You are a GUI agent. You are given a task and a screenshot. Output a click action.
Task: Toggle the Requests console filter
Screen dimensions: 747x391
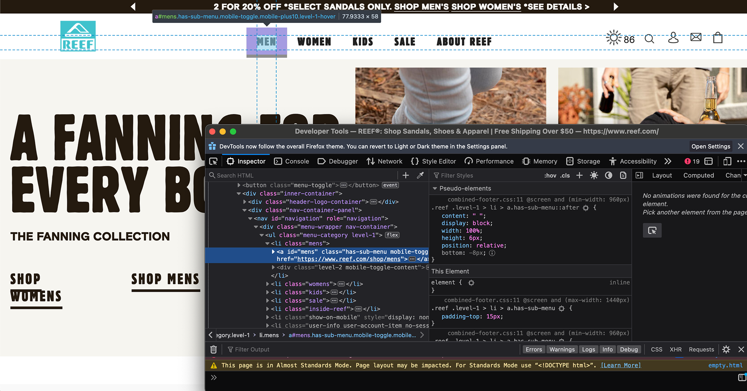click(701, 349)
